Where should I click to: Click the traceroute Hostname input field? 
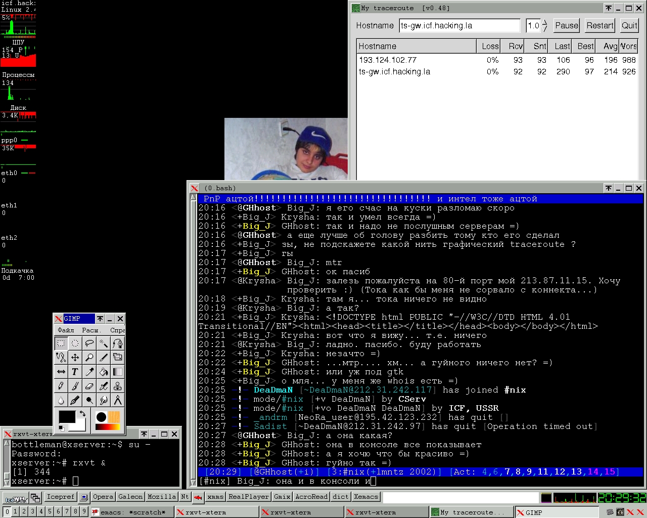[459, 25]
